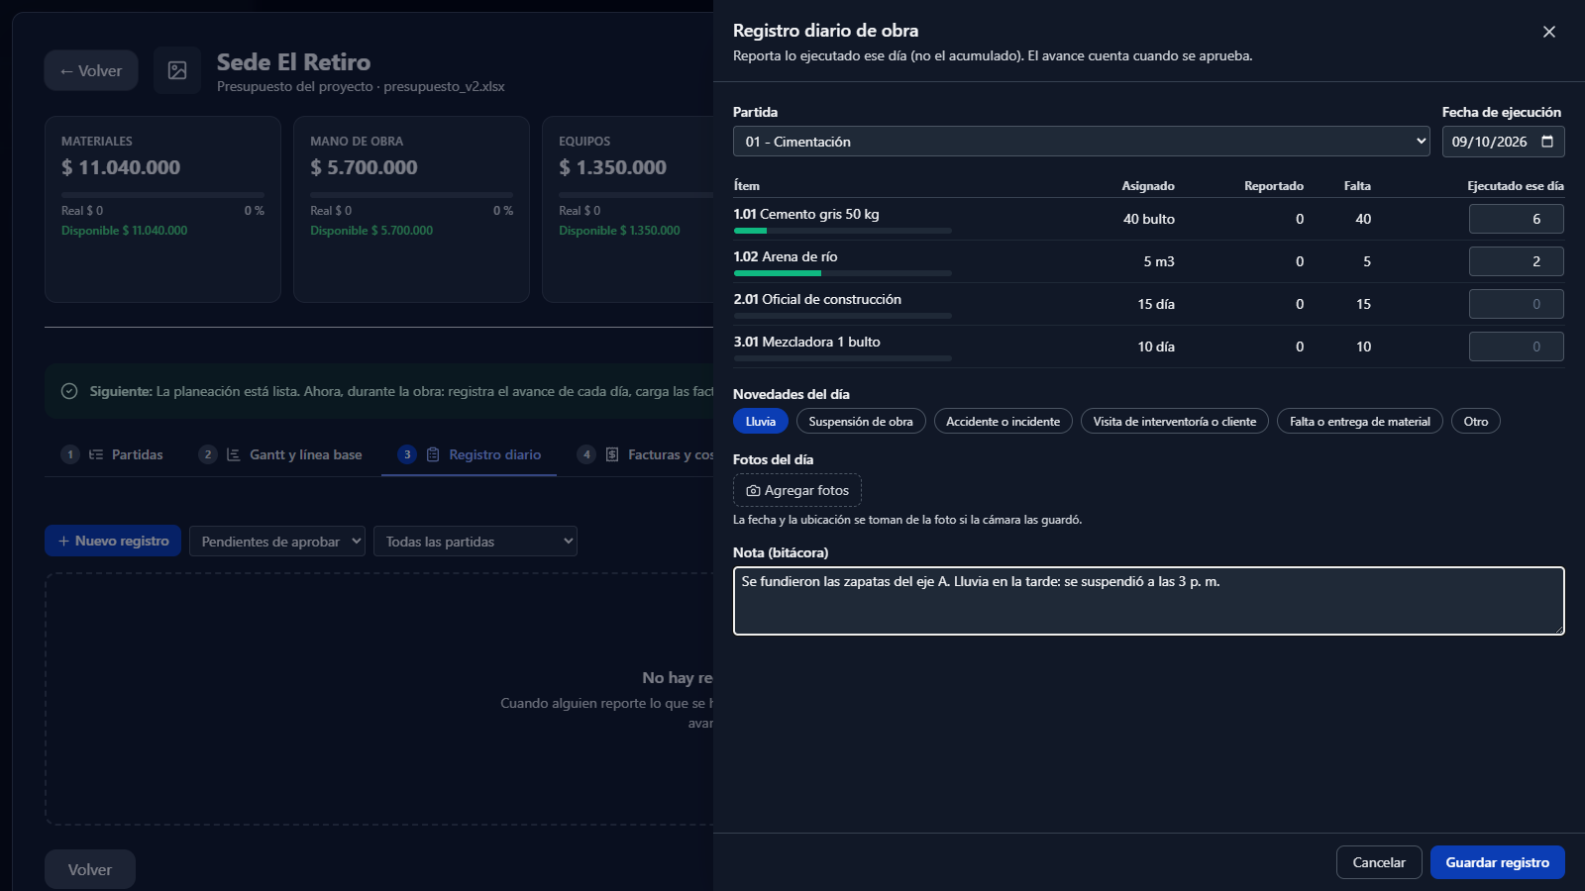Open the Pendientes de aprobar filter dropdown

click(277, 542)
